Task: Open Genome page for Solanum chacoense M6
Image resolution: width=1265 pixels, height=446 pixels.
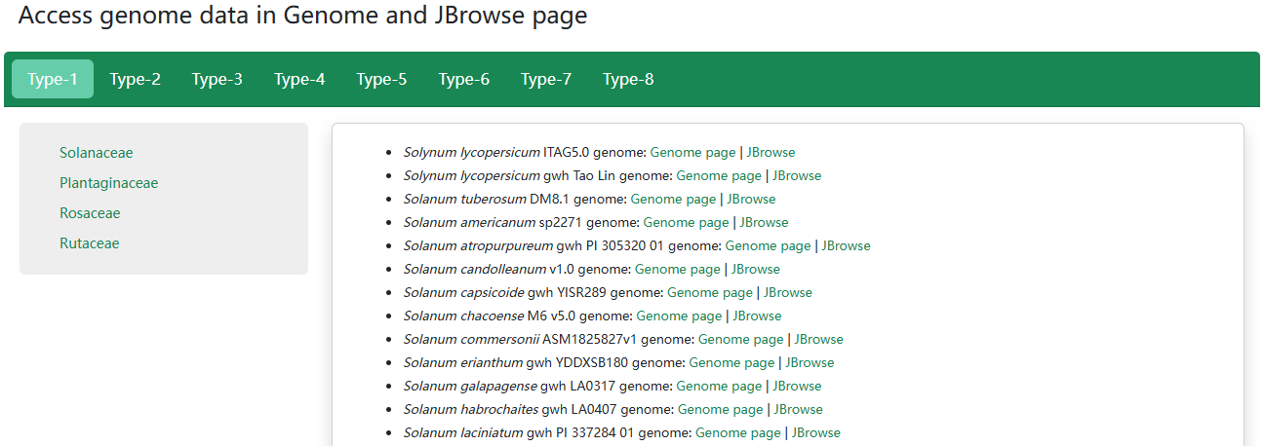Action: pyautogui.click(x=679, y=316)
